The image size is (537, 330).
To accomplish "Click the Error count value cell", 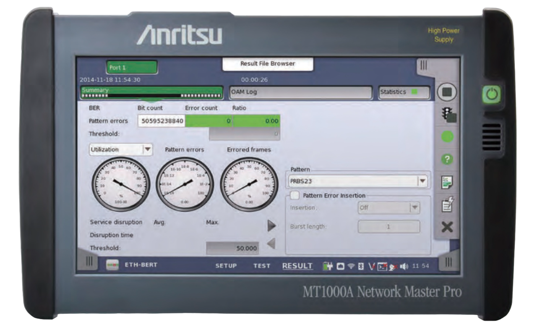I will tap(209, 121).
